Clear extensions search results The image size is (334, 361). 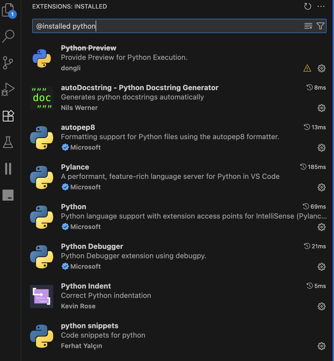point(308,26)
